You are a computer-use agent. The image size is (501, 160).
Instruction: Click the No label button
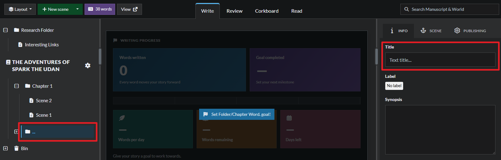point(394,86)
